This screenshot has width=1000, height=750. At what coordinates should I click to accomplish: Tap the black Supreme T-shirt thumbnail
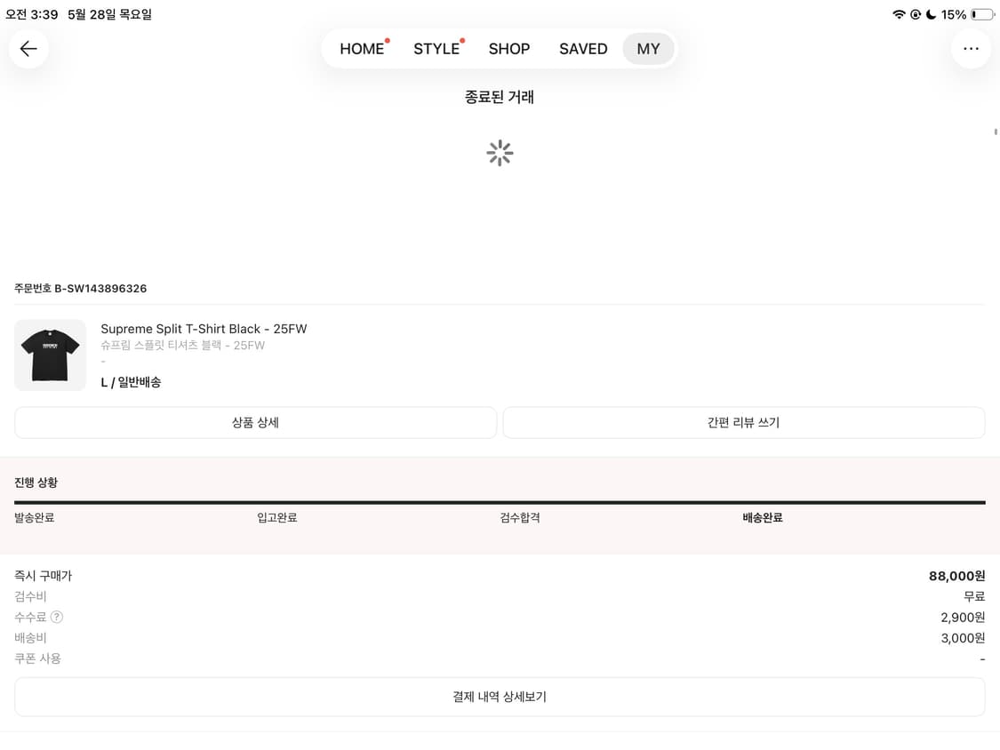pyautogui.click(x=51, y=355)
